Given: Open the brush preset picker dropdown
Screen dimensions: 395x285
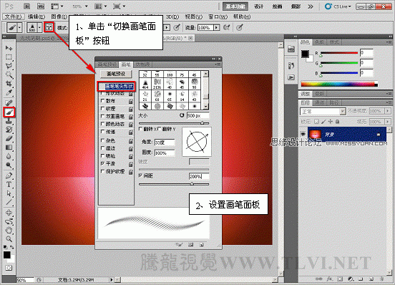Looking at the screenshot, I should pos(39,27).
